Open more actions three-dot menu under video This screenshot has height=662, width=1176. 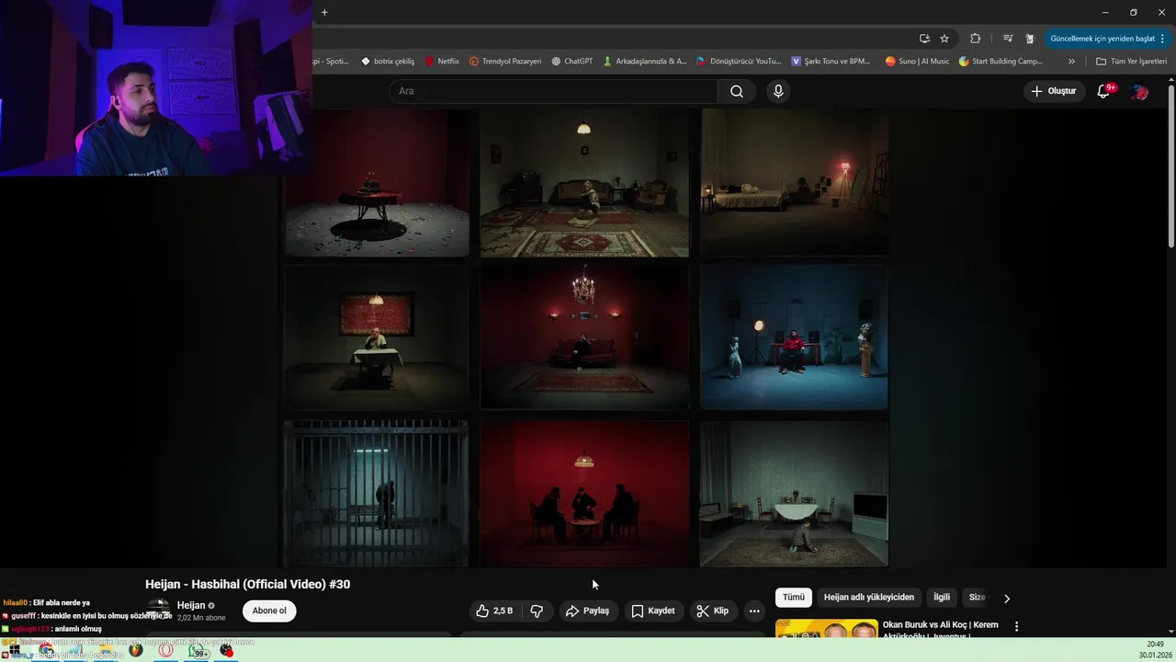[754, 611]
